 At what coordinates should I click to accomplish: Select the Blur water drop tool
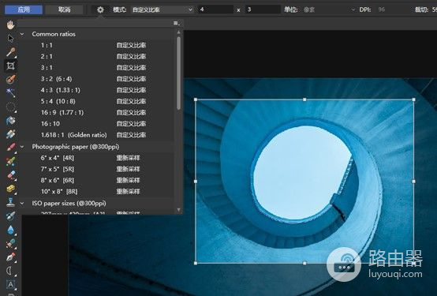point(10,230)
